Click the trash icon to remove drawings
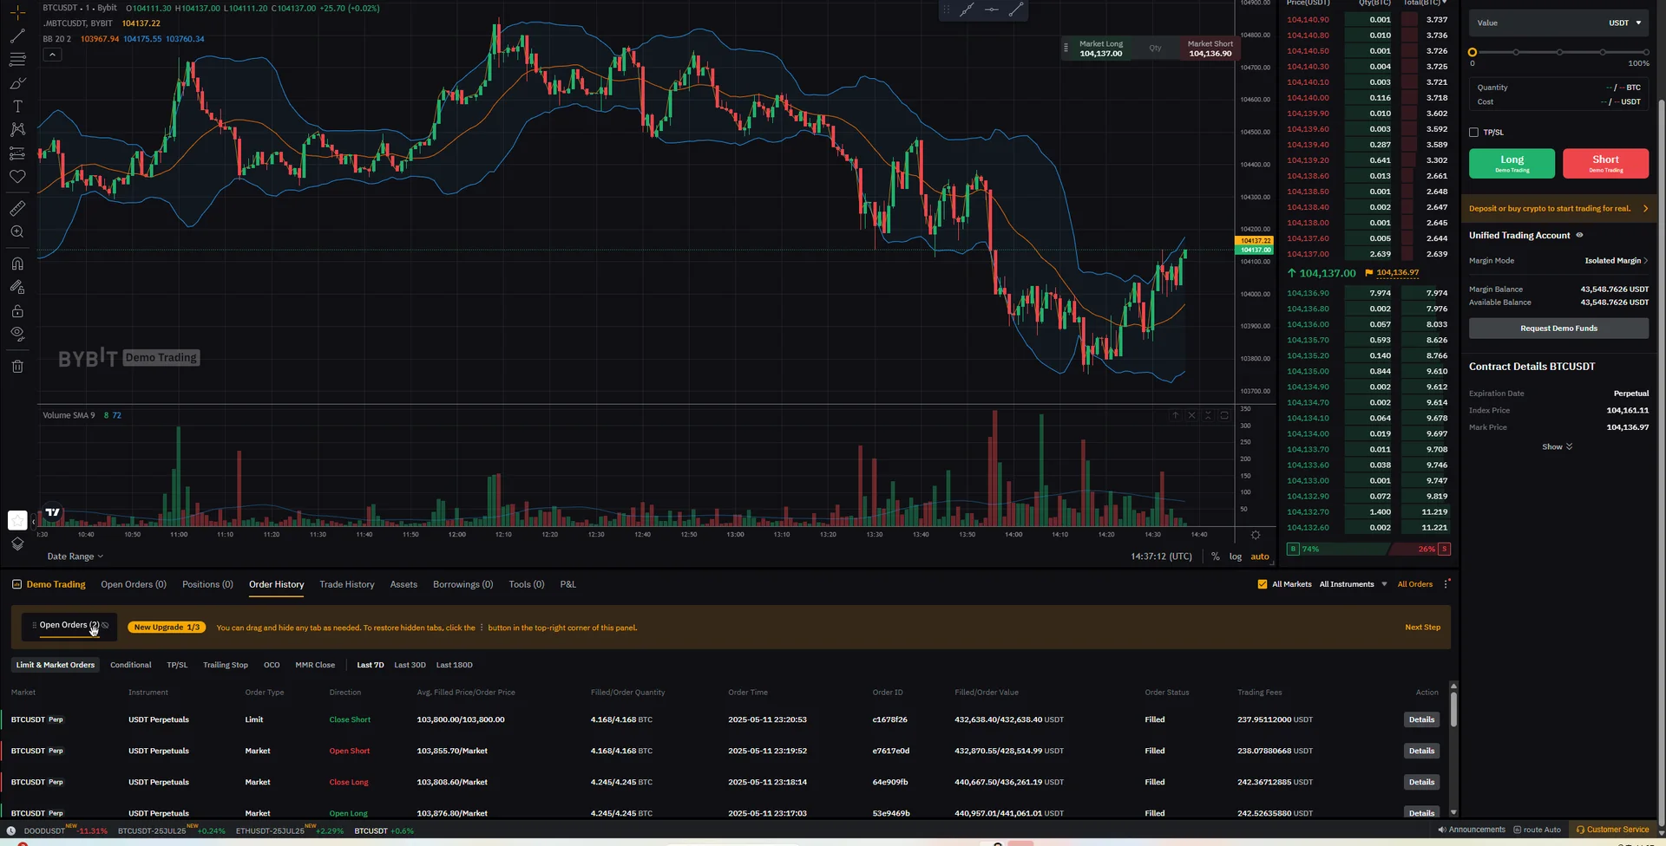Image resolution: width=1666 pixels, height=846 pixels. [x=17, y=367]
